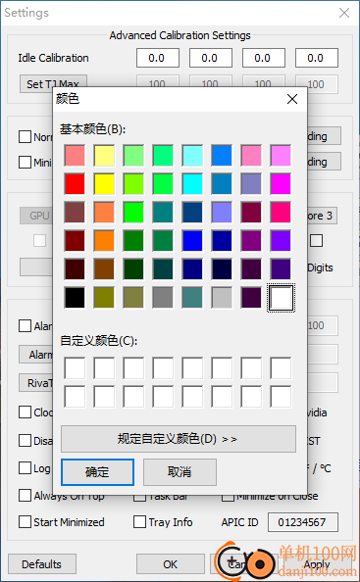Toggle the Cloc checkbox in Settings
The height and width of the screenshot is (582, 360).
pyautogui.click(x=25, y=412)
